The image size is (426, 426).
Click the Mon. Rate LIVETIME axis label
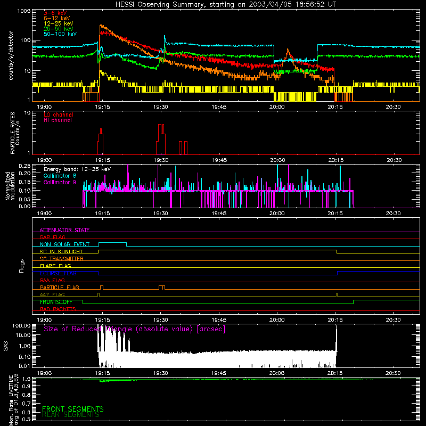coord(14,400)
